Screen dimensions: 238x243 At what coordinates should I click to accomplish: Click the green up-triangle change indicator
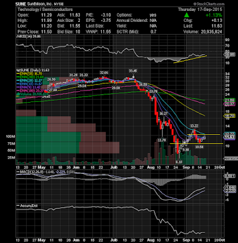point(187,15)
